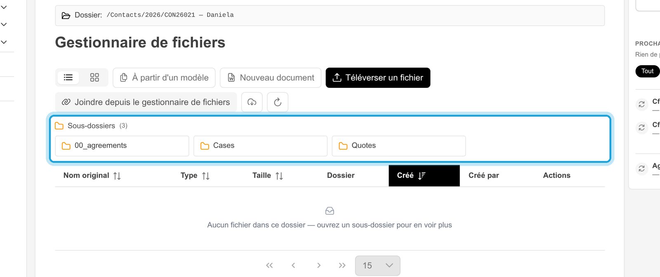Sort by Créé column header
This screenshot has height=277, width=660.
(x=424, y=176)
